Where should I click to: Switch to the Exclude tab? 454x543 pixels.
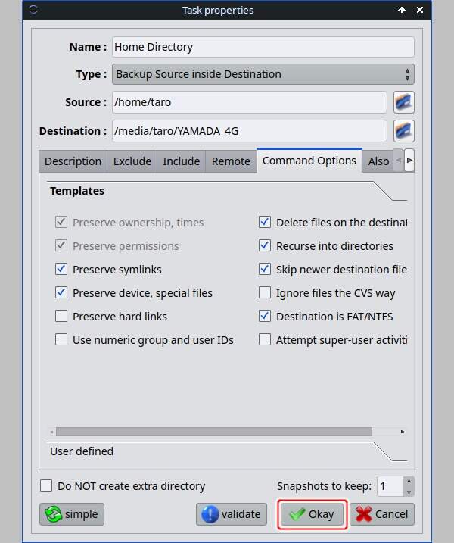pyautogui.click(x=132, y=161)
